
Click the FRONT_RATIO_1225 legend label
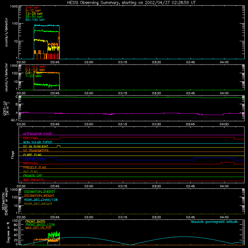[x=40, y=225]
